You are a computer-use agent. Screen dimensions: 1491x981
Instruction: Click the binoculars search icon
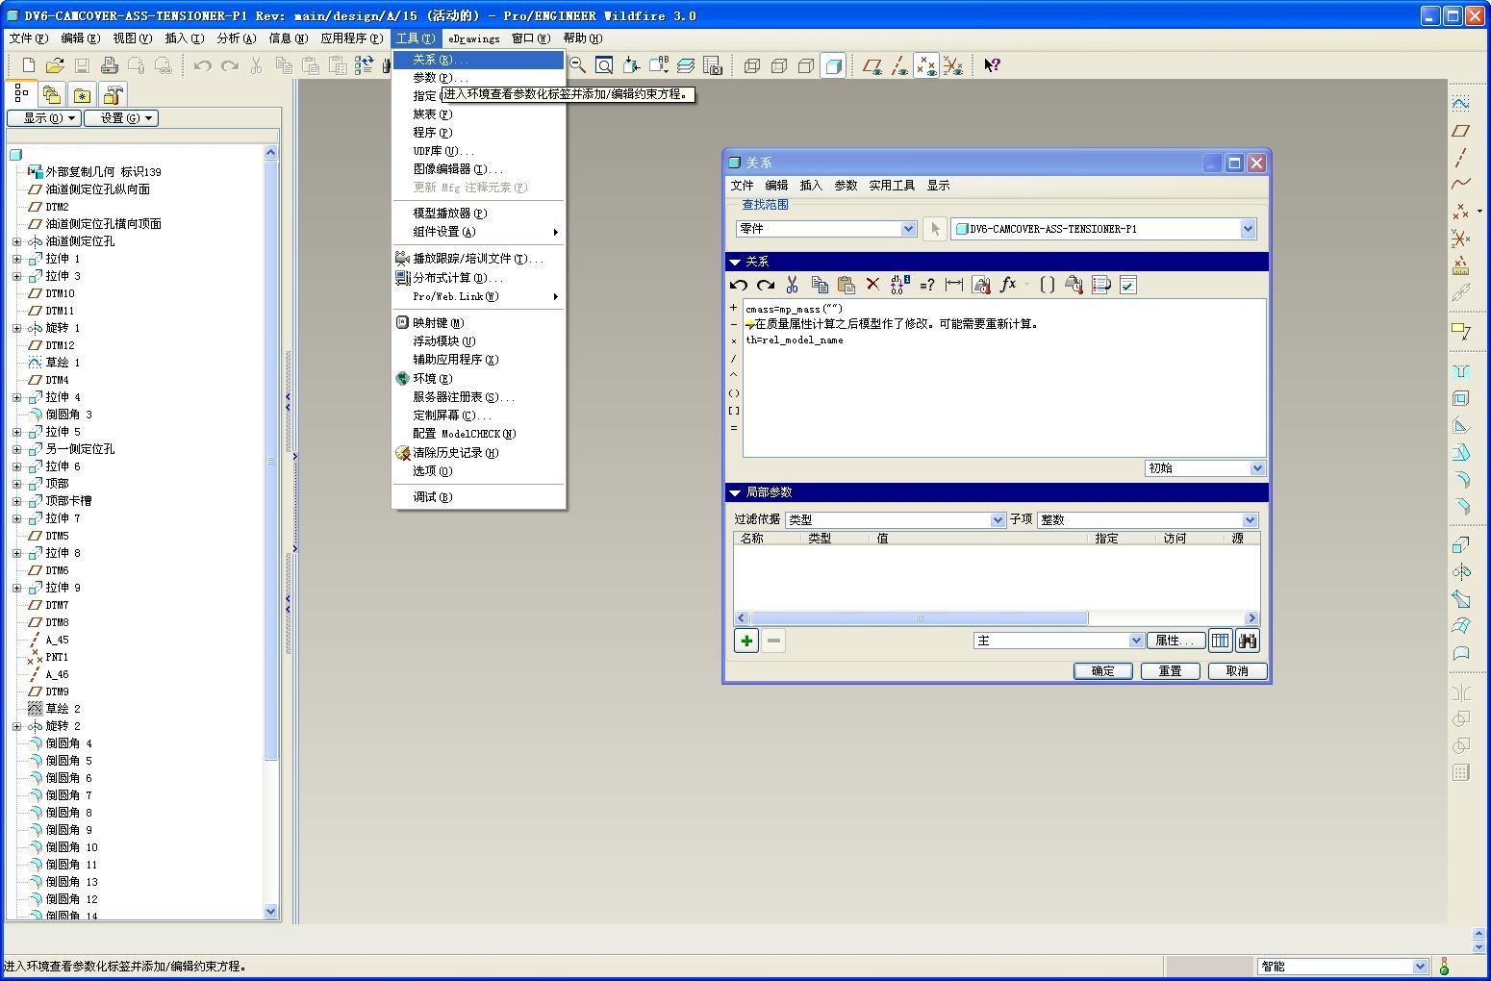[1248, 641]
